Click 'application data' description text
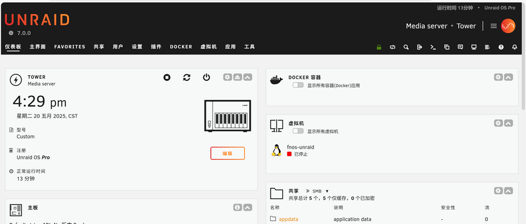The height and width of the screenshot is (224, 526). click(x=352, y=219)
